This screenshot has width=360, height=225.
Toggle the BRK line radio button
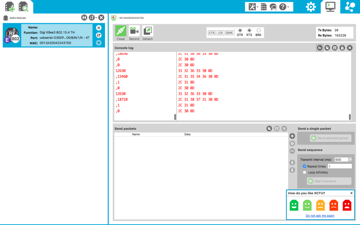(x=258, y=30)
